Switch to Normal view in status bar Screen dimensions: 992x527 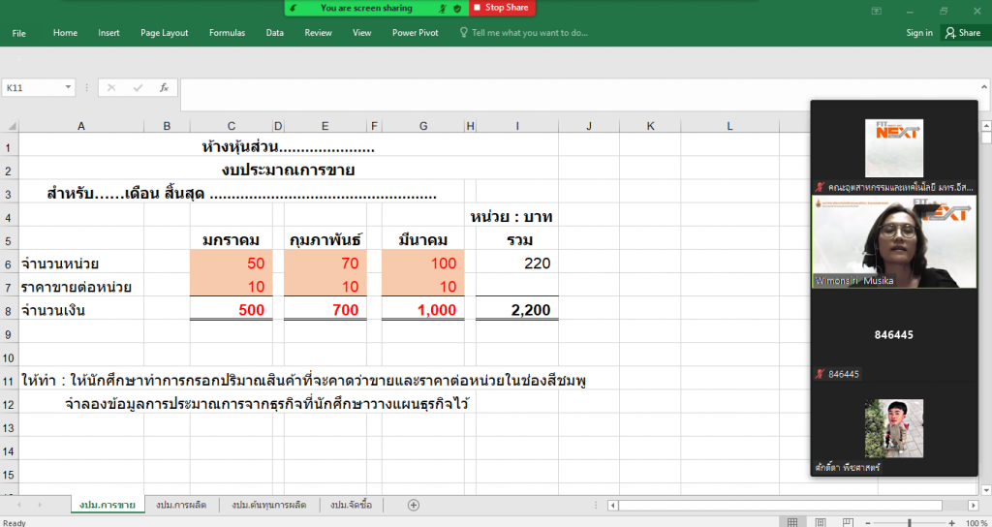coord(791,522)
